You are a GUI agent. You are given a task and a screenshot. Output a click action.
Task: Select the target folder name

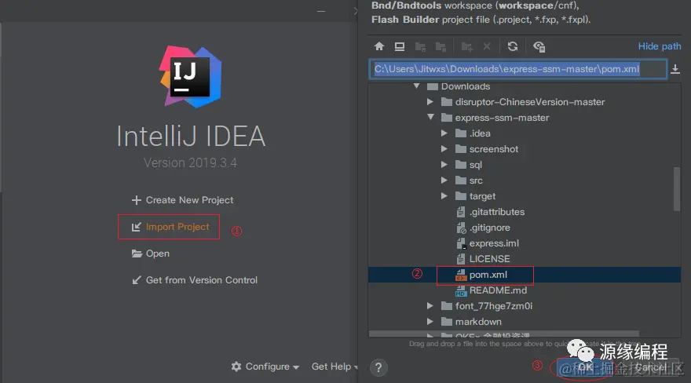482,196
